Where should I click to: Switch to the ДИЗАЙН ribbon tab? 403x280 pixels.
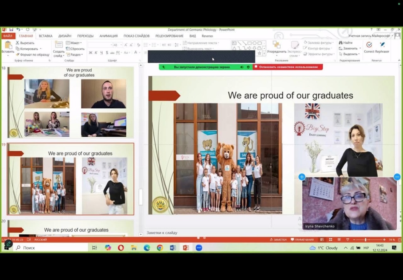point(65,36)
